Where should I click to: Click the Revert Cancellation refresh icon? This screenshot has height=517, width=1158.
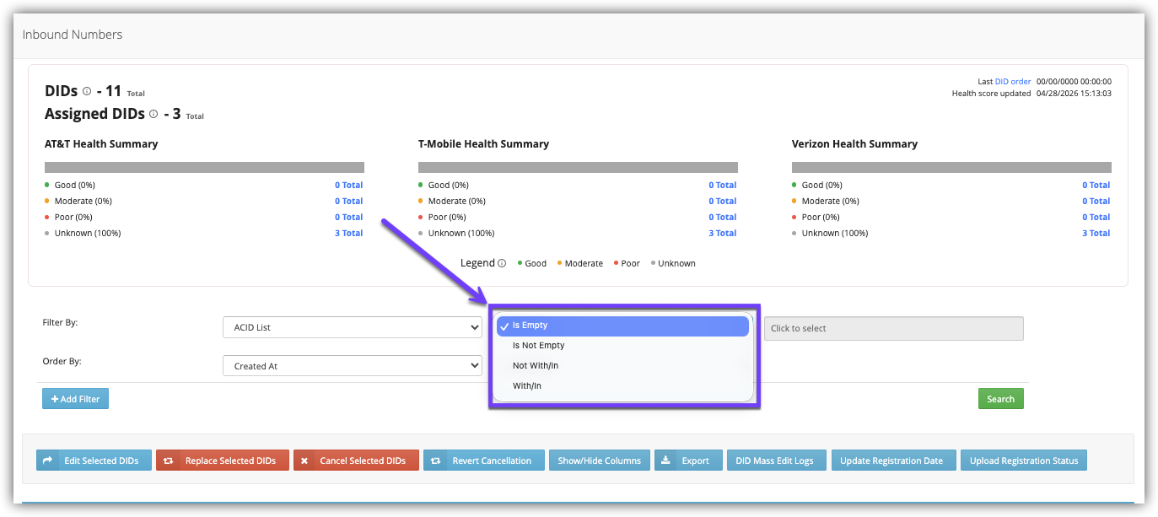[436, 460]
